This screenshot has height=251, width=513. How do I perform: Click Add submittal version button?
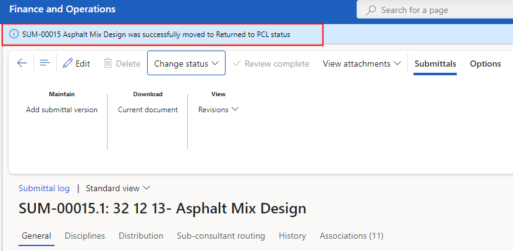(x=62, y=110)
